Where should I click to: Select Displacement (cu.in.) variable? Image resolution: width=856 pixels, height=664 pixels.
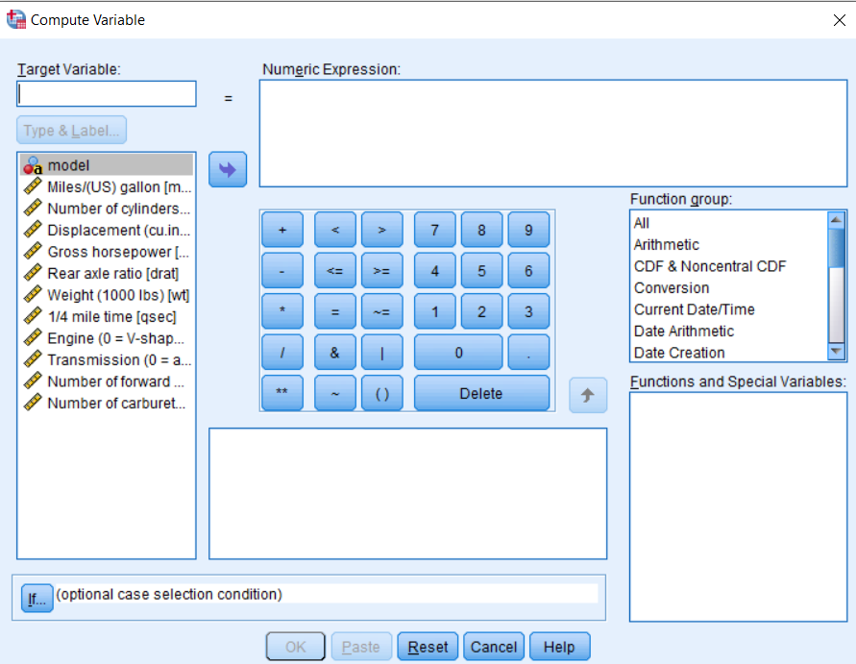(107, 230)
